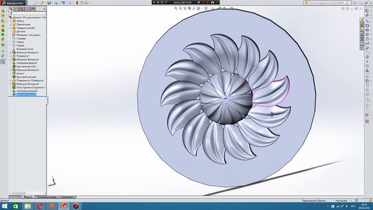Open the ConfigurationManager tab icon

(x=22, y=9)
